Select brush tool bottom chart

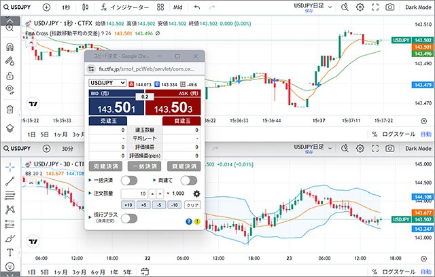click(10, 238)
